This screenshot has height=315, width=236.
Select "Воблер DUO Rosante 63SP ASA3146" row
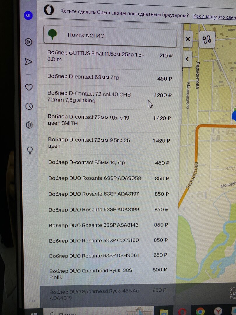tap(108, 225)
